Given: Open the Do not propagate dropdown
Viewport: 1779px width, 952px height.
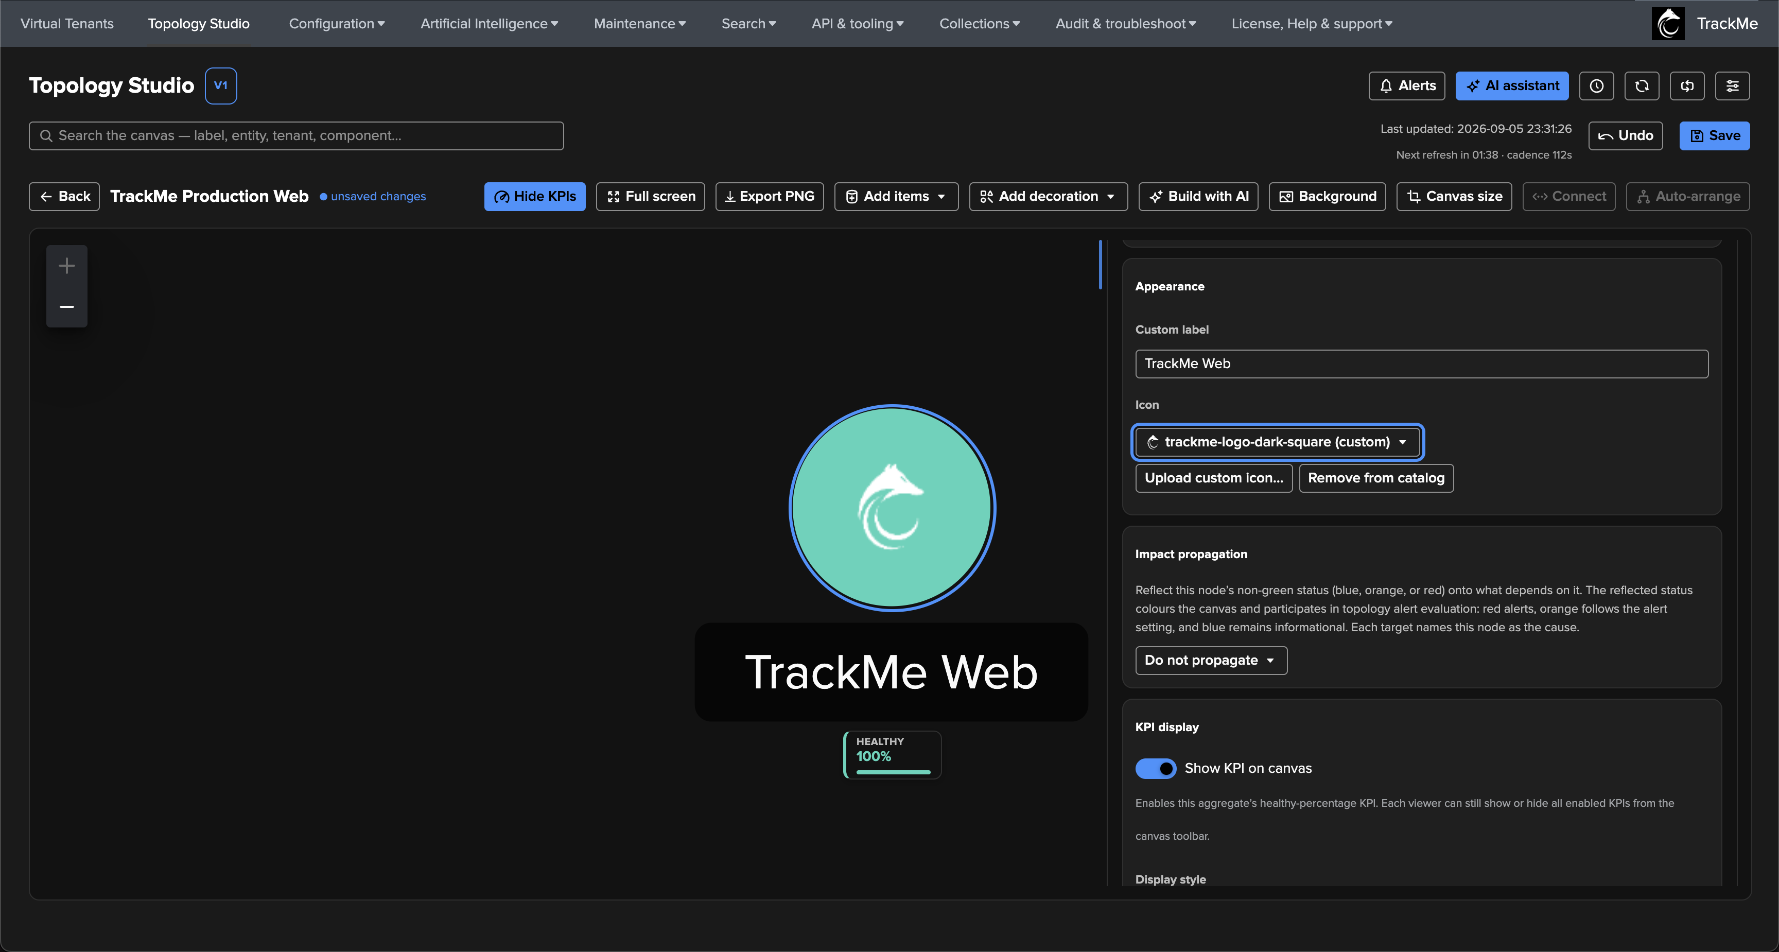Looking at the screenshot, I should [1211, 661].
